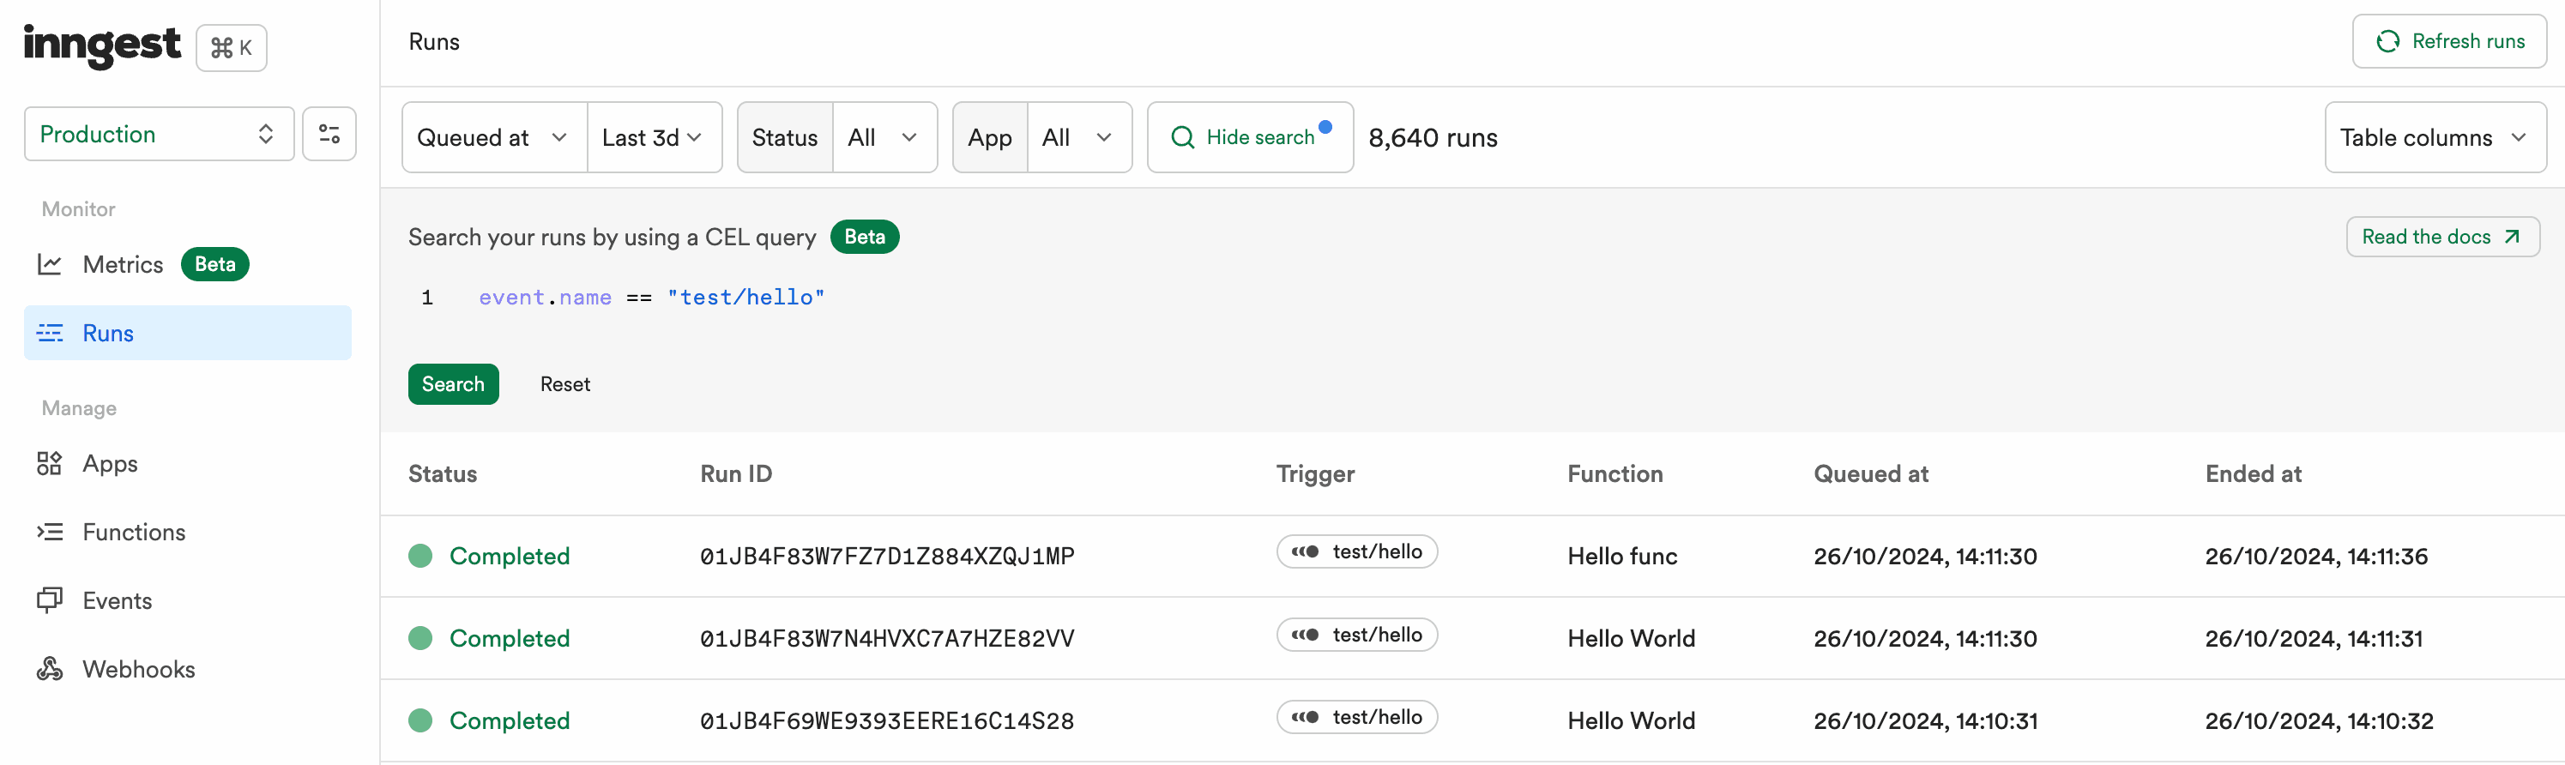This screenshot has width=2565, height=765.
Task: Click the Ended at column header
Action: click(x=2254, y=474)
